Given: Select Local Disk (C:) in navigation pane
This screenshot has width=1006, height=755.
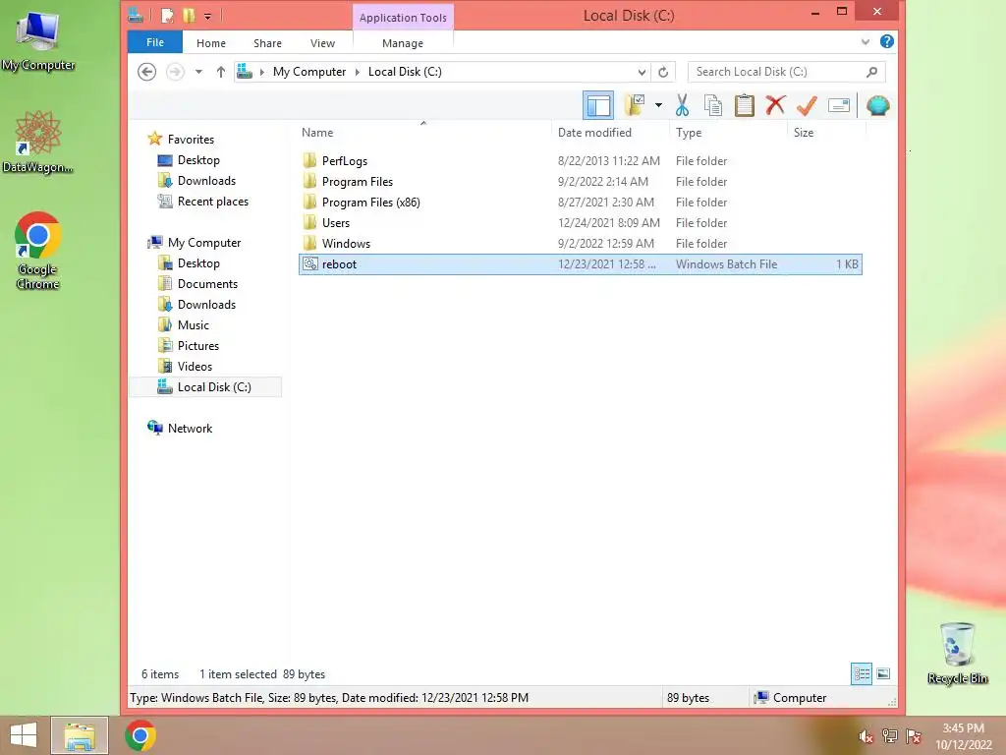Looking at the screenshot, I should [205, 386].
